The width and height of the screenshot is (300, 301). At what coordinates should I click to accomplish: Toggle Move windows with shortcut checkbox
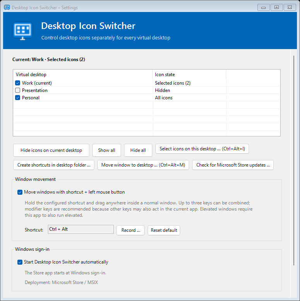point(20,192)
